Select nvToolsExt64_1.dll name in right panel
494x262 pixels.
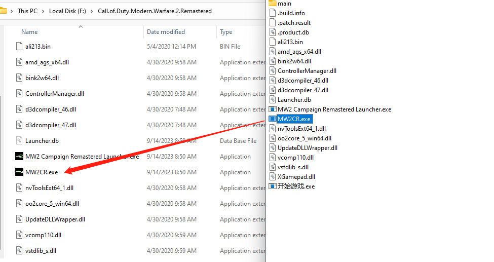[301, 129]
